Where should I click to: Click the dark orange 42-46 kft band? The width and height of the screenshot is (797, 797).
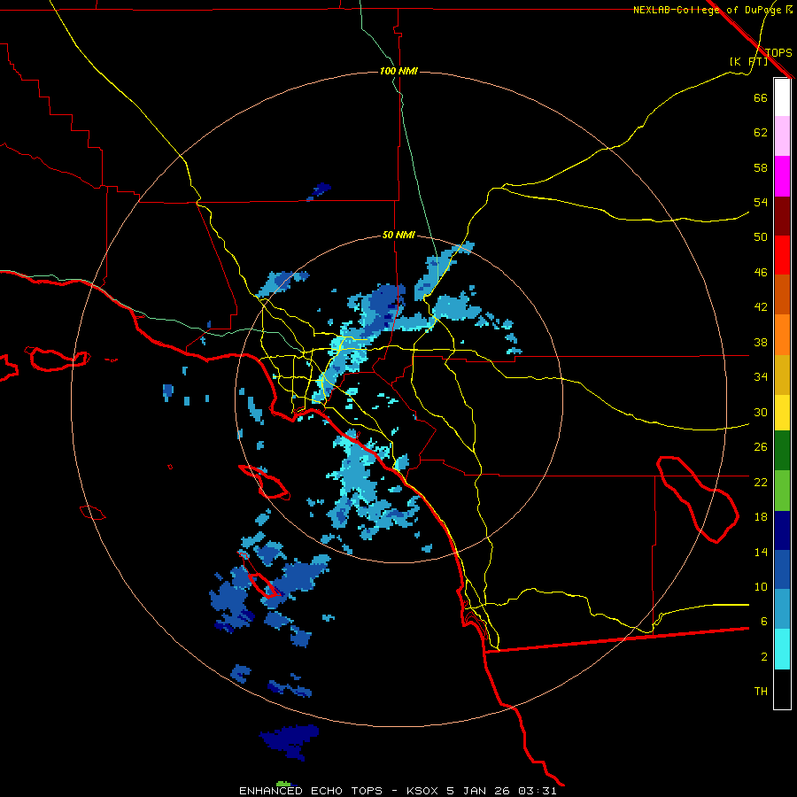[x=782, y=294]
